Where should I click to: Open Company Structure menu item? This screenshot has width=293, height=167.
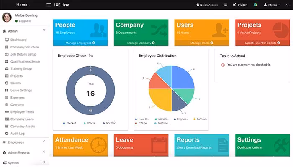click(24, 47)
